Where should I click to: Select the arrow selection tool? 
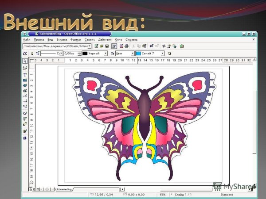pyautogui.click(x=25, y=61)
